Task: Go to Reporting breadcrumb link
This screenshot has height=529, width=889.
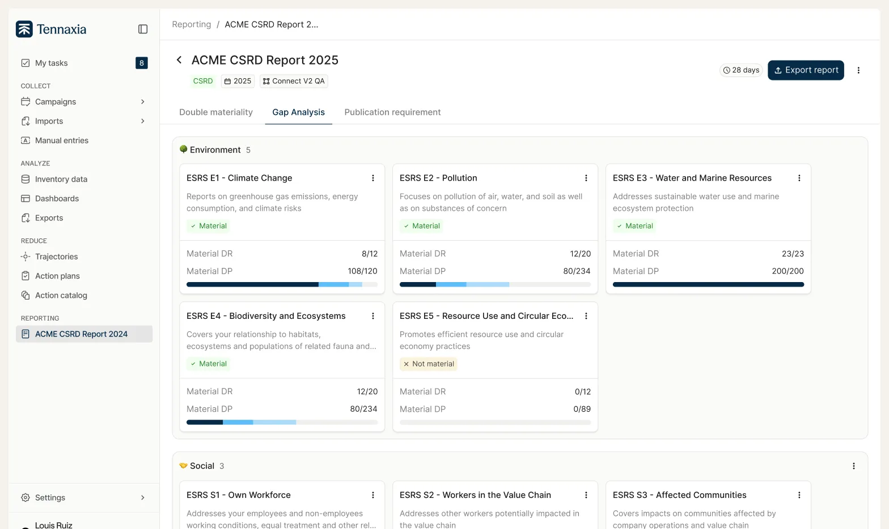Action: 192,24
